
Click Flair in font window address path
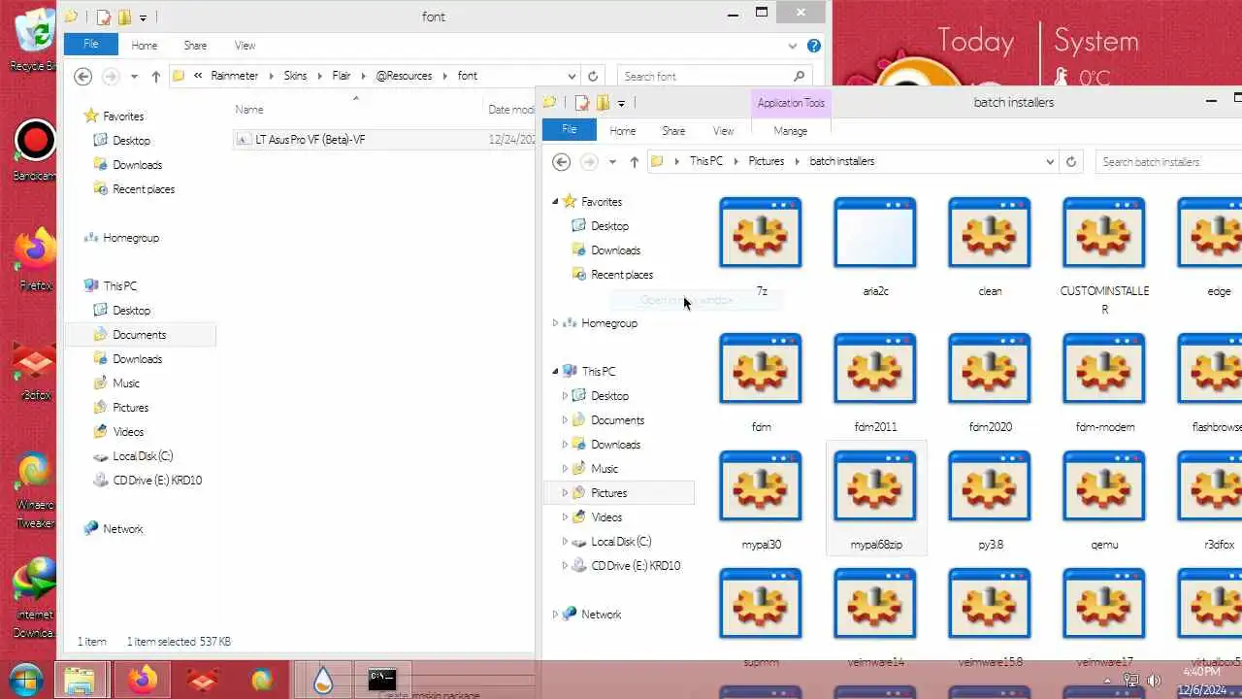[x=342, y=76]
